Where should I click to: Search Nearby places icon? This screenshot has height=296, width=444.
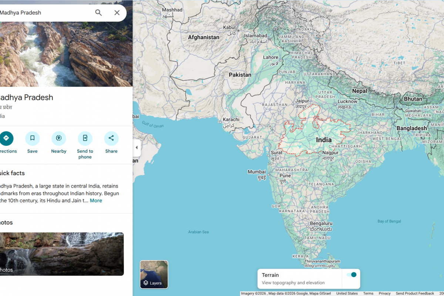tap(58, 138)
